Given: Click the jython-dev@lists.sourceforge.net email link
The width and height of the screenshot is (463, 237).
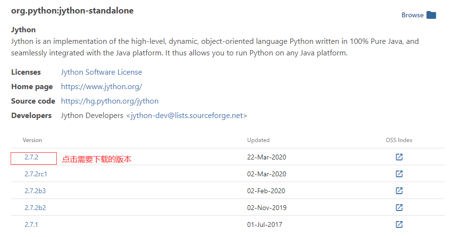Looking at the screenshot, I should point(187,116).
